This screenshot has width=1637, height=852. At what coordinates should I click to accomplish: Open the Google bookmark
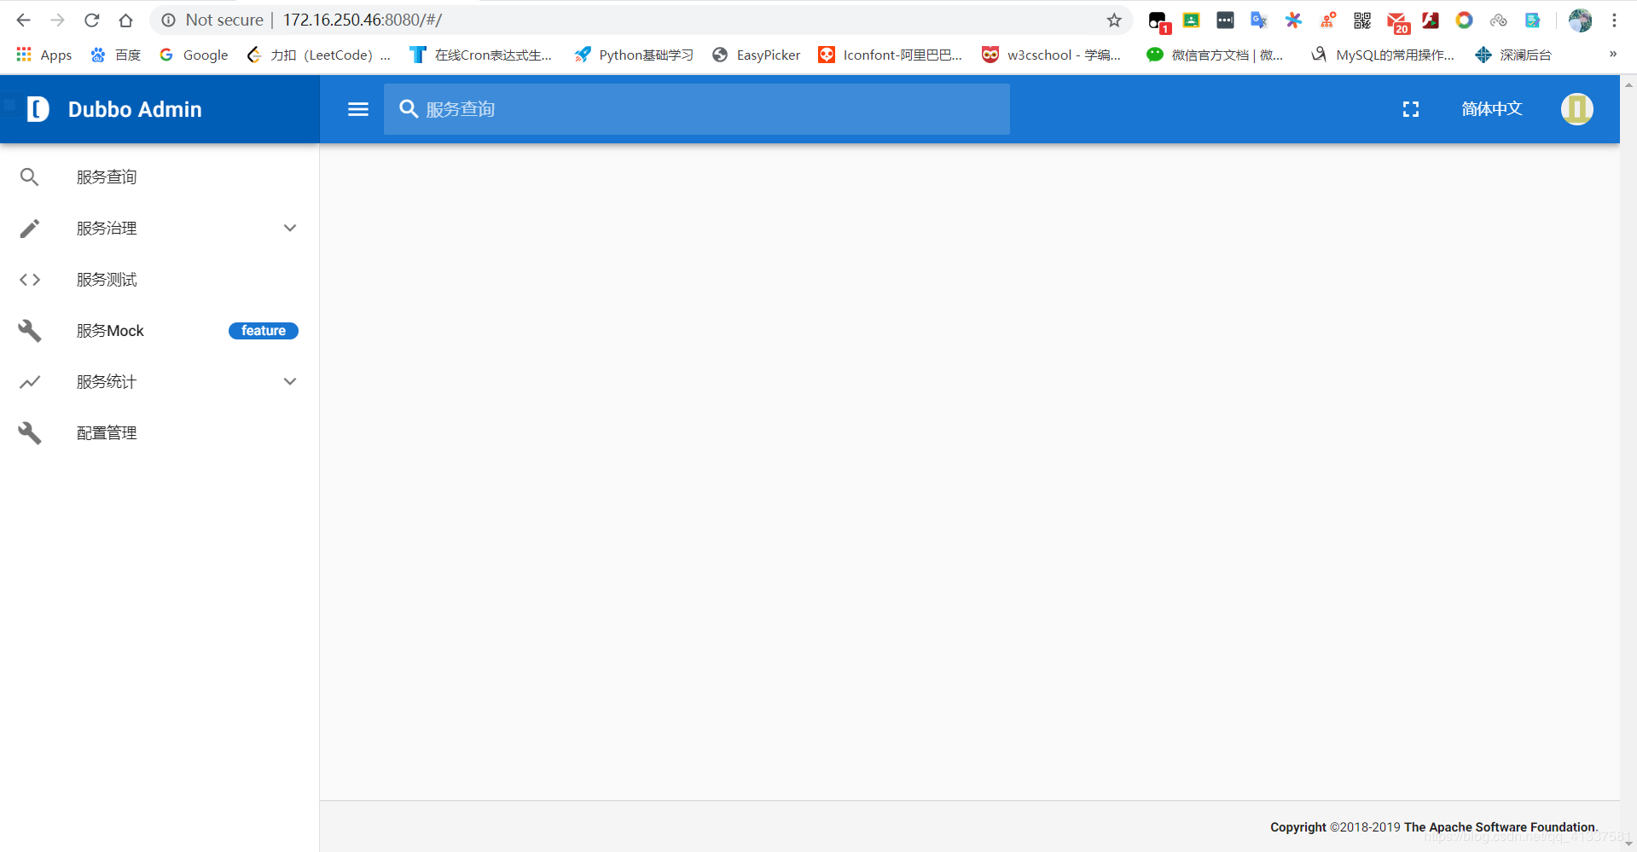[x=194, y=55]
